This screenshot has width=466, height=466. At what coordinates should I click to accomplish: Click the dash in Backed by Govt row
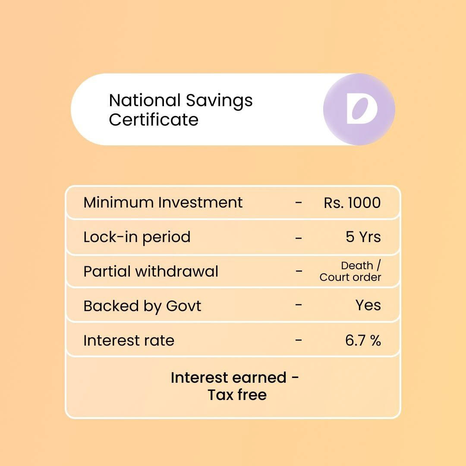299,305
